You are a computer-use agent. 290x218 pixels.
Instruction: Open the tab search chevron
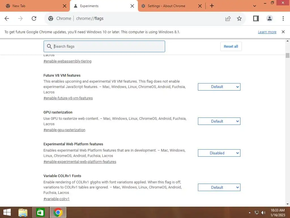coord(255,6)
